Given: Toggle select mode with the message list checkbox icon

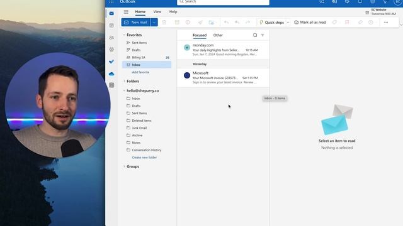Looking at the screenshot, I should (x=255, y=35).
